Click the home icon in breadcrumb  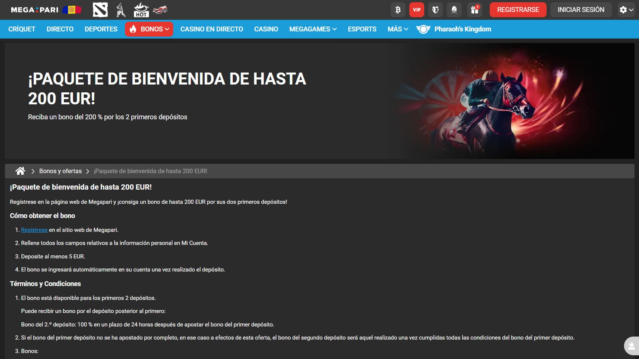pyautogui.click(x=20, y=171)
